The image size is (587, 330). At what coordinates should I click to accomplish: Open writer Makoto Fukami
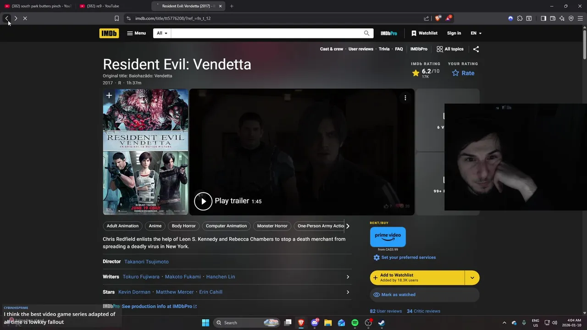tap(183, 277)
